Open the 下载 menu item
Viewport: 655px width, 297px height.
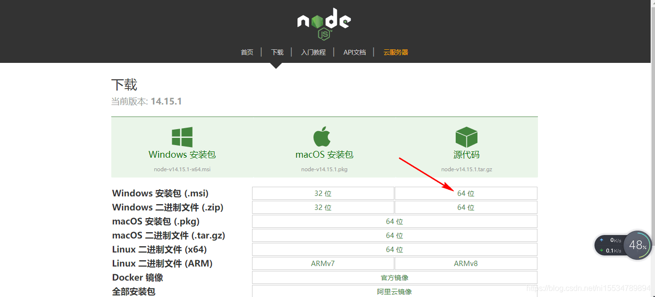pos(277,52)
